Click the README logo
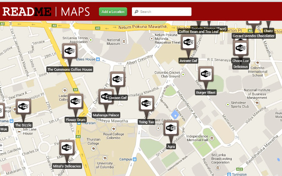This screenshot has height=176, width=282. 27,12
